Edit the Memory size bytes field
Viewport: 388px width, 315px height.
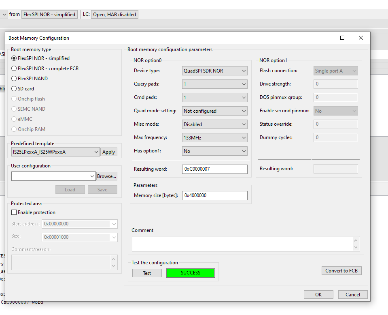point(214,195)
